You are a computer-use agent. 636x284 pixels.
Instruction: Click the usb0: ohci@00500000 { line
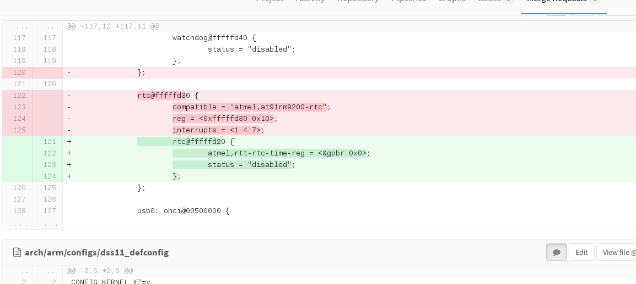(x=184, y=211)
